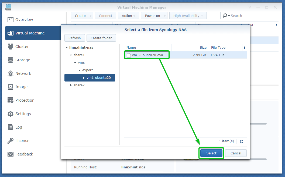Image resolution: width=285 pixels, height=177 pixels.
Task: Expand the vm1-ubuntu20 folder
Action: tap(84, 78)
